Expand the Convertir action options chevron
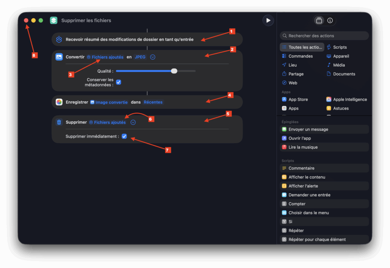The image size is (390, 268). pyautogui.click(x=153, y=57)
